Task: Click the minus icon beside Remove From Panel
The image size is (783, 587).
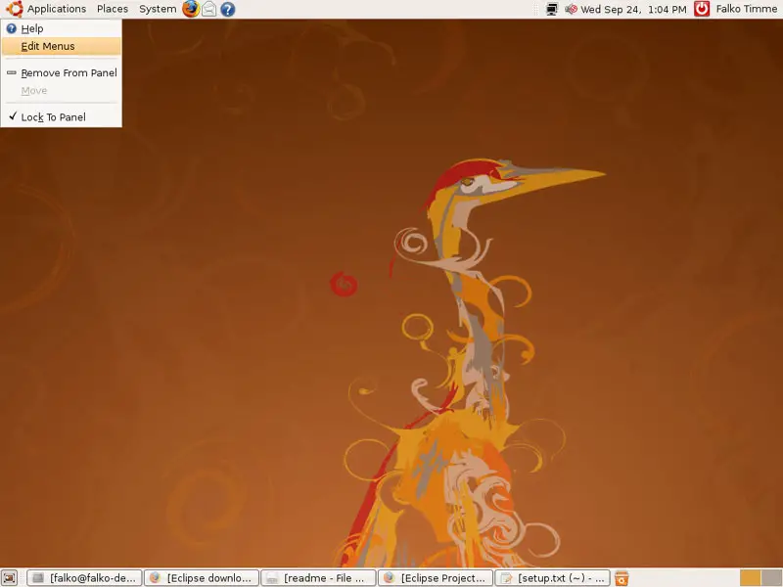Action: point(12,72)
